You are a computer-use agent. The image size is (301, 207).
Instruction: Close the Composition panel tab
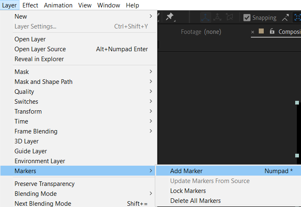coord(253,32)
